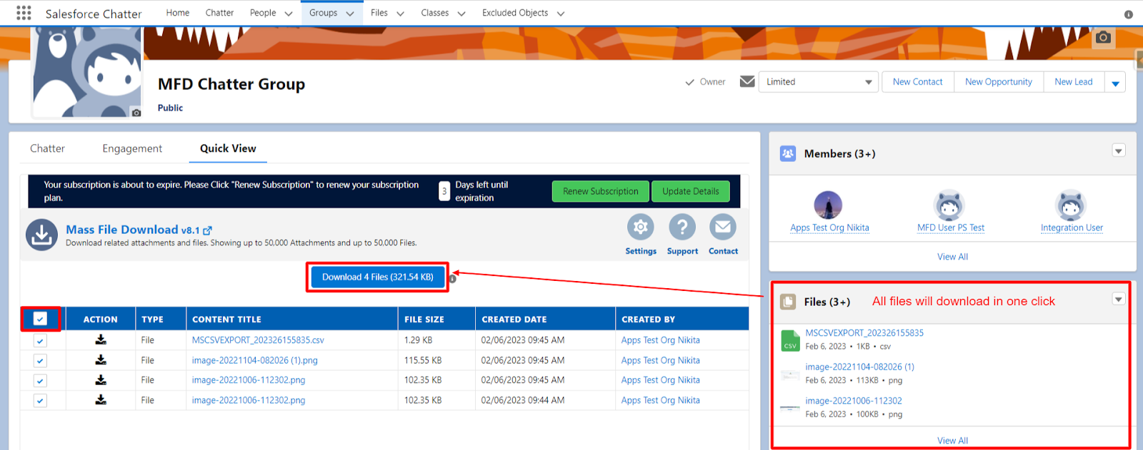1143x450 pixels.
Task: Uncheck the image-20221104-082026 (1).png row checkbox
Action: pos(40,361)
